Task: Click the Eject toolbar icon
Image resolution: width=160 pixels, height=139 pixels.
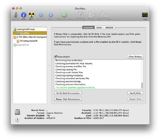Action: click(x=51, y=15)
